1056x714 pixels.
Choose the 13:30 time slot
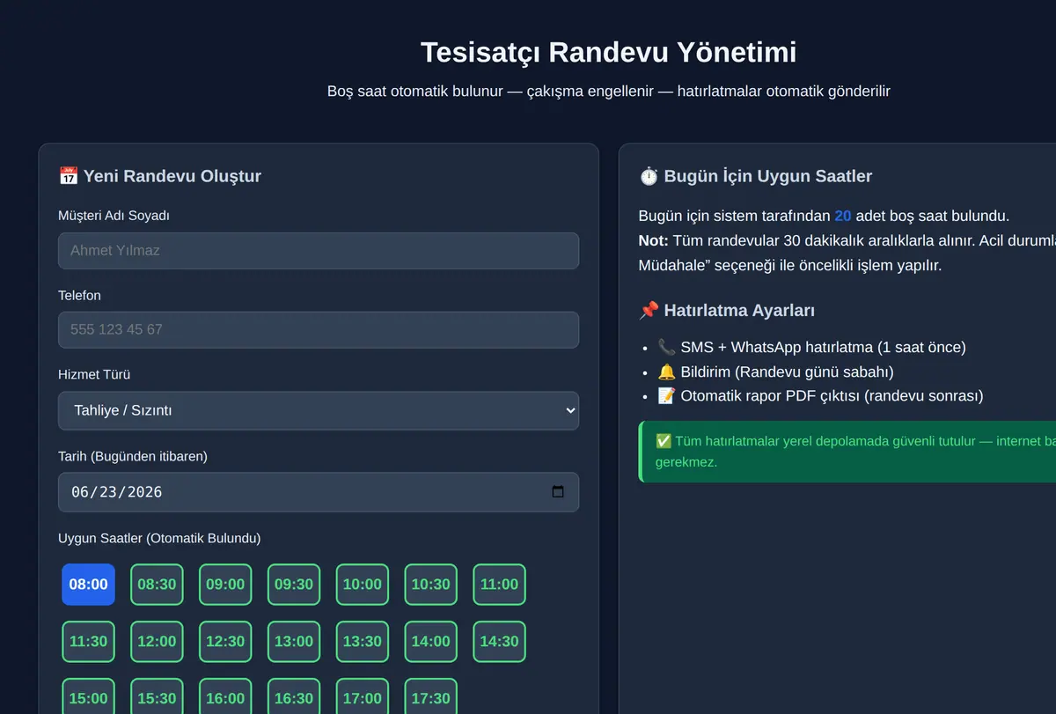[x=363, y=642]
